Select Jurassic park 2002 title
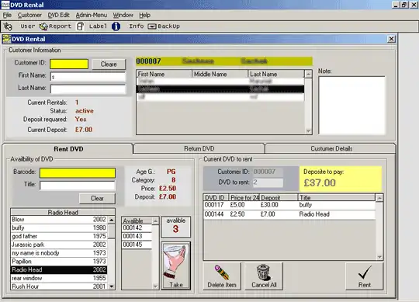Viewport: 419px width, 302px height. point(59,245)
